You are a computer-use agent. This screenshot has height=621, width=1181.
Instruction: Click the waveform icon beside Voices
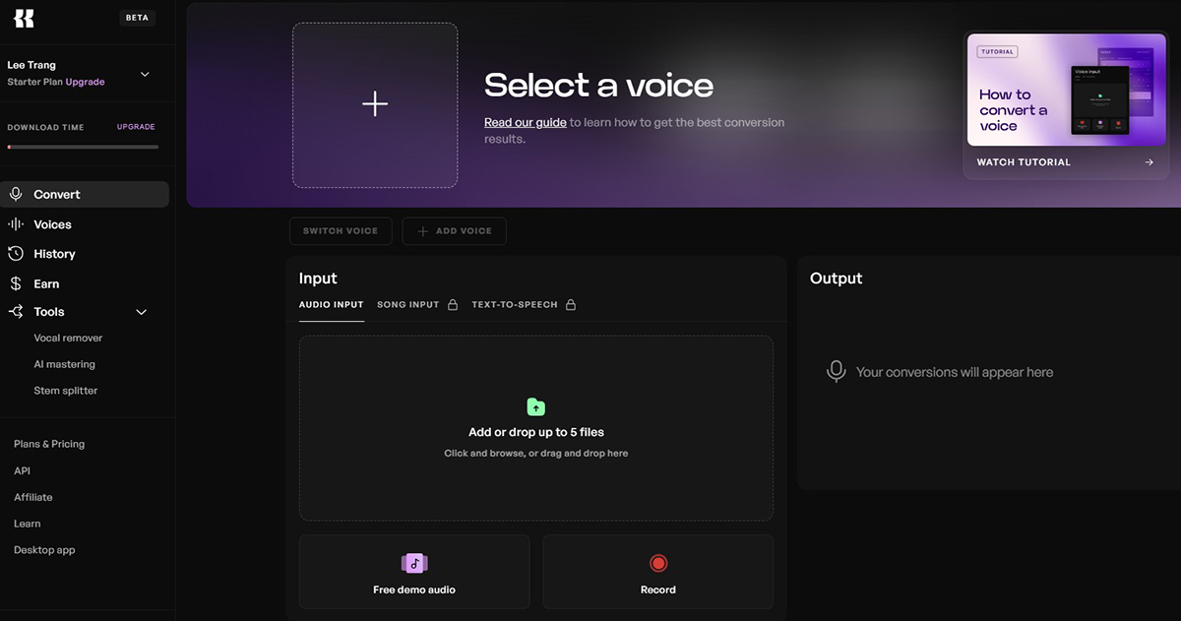point(16,224)
